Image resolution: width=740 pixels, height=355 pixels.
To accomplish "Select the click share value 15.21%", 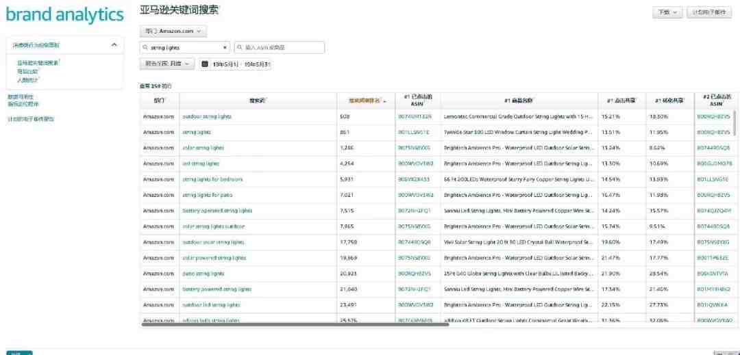I will 609,116.
